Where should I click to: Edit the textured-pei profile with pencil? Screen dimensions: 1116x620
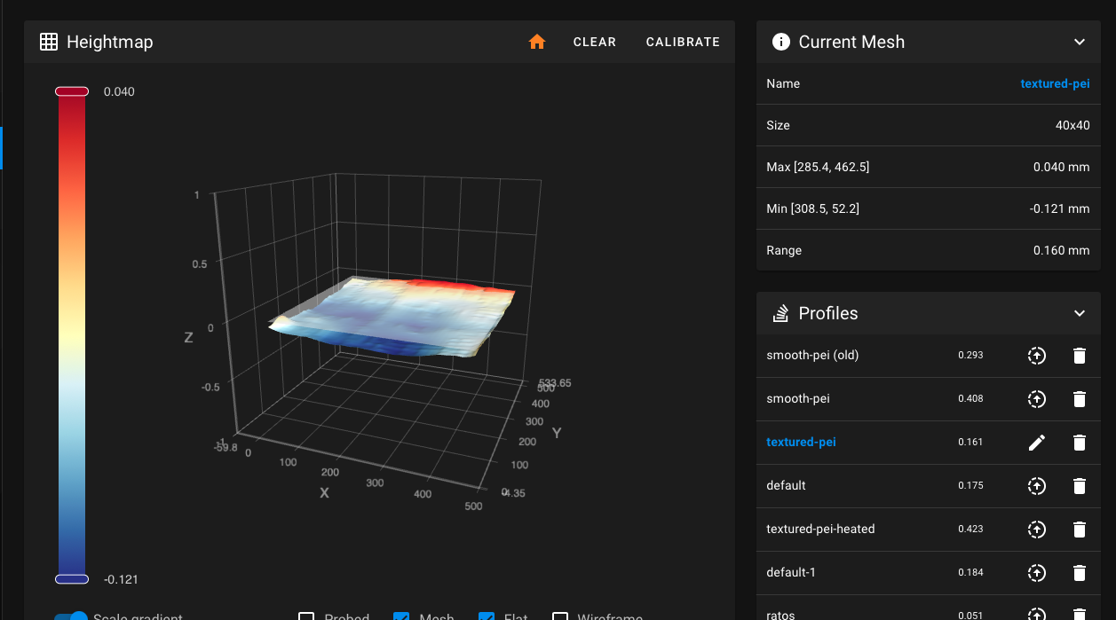(x=1037, y=443)
